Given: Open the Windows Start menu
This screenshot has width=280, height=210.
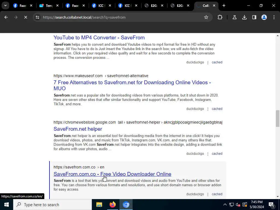Looking at the screenshot, I should click(7, 205).
